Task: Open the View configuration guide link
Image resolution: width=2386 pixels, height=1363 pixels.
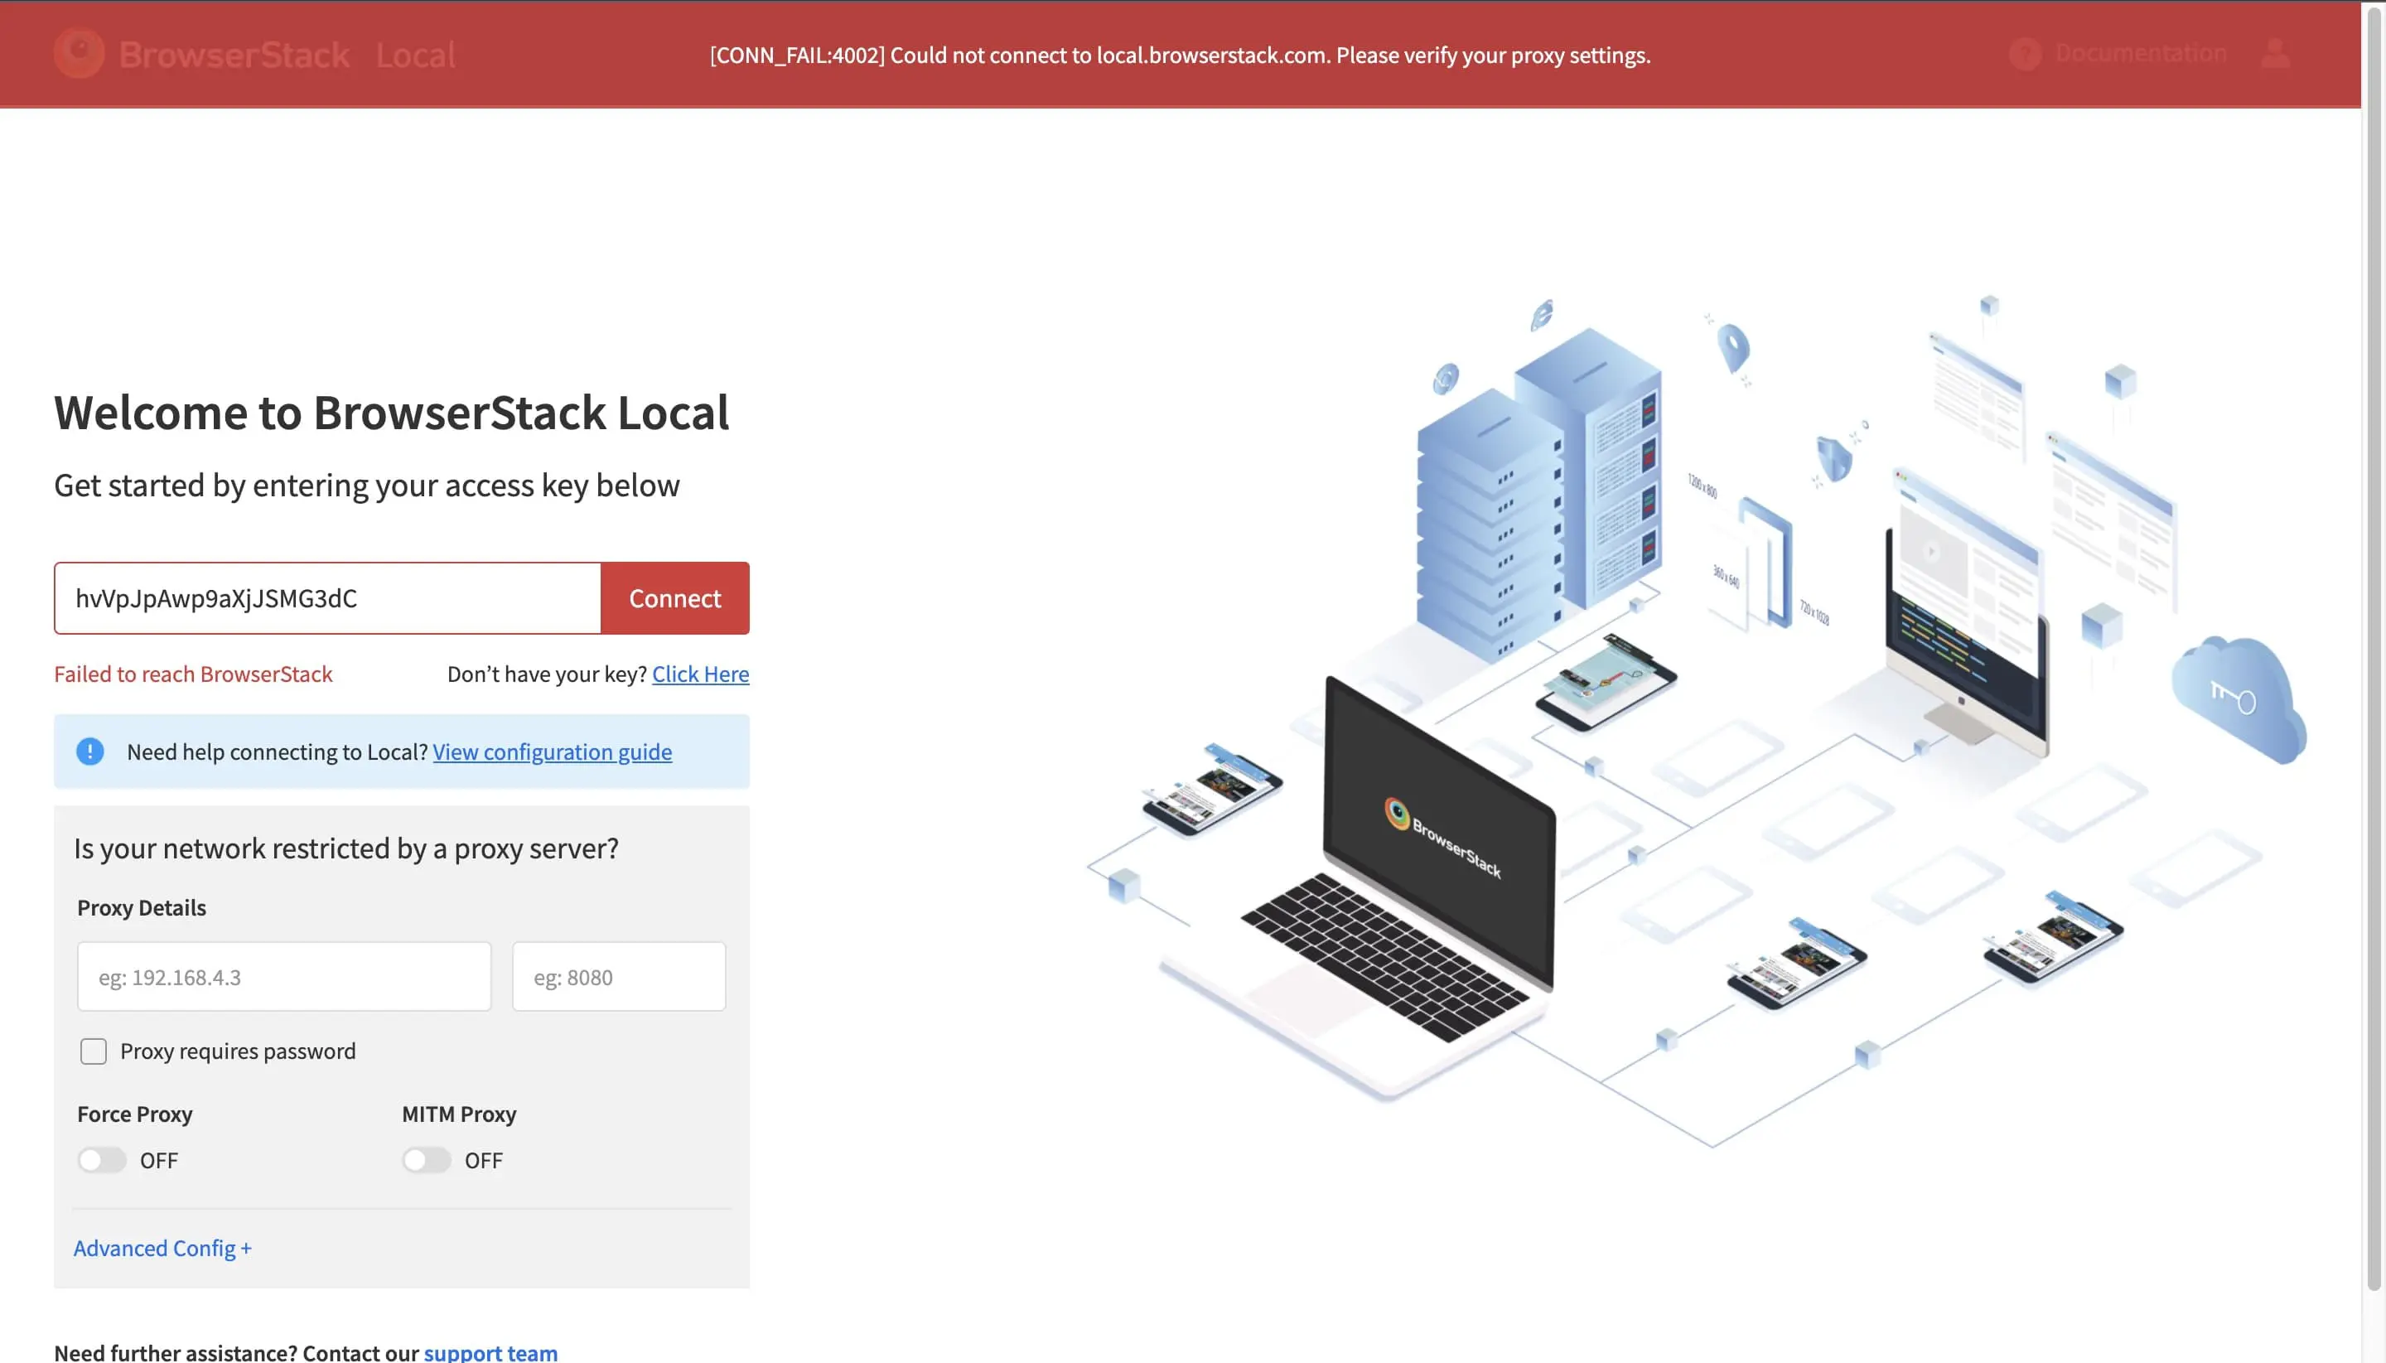Action: [x=553, y=752]
